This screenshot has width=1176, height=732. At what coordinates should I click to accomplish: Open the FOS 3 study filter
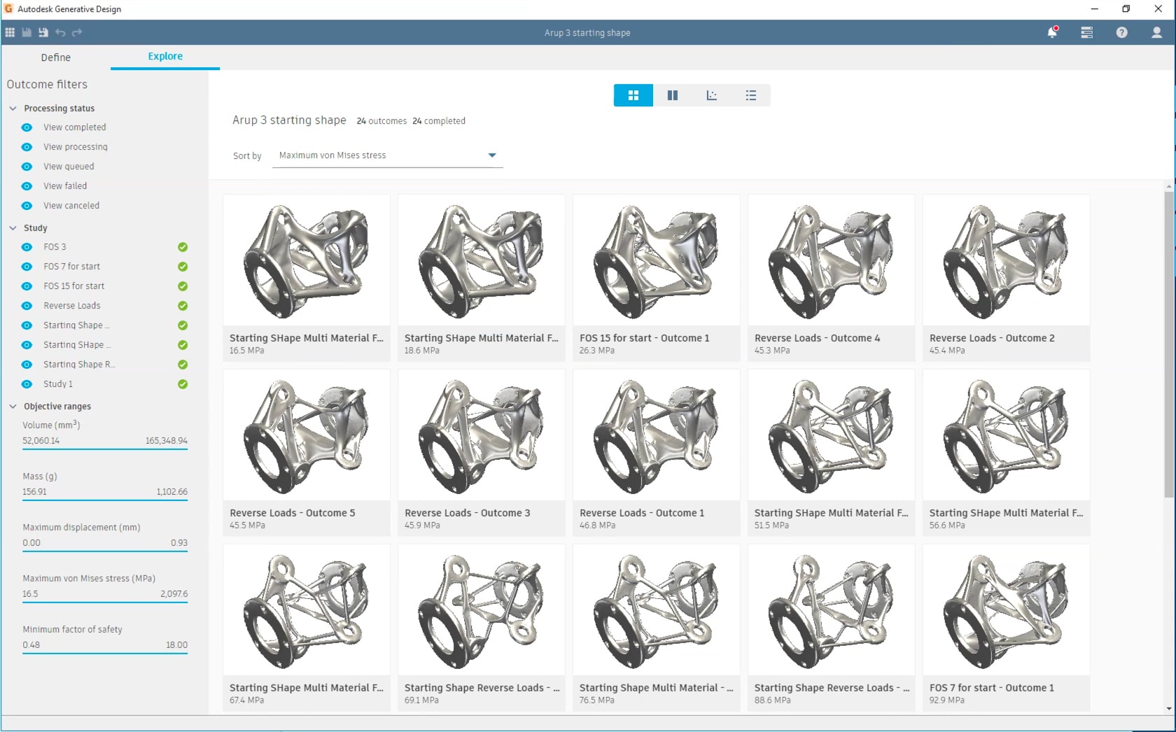26,247
